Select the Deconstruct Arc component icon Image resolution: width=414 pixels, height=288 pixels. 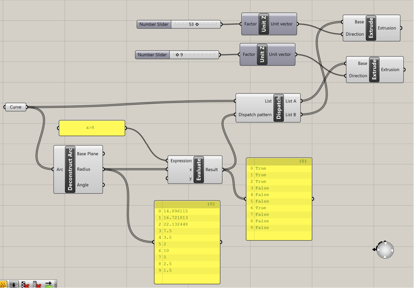click(x=70, y=170)
